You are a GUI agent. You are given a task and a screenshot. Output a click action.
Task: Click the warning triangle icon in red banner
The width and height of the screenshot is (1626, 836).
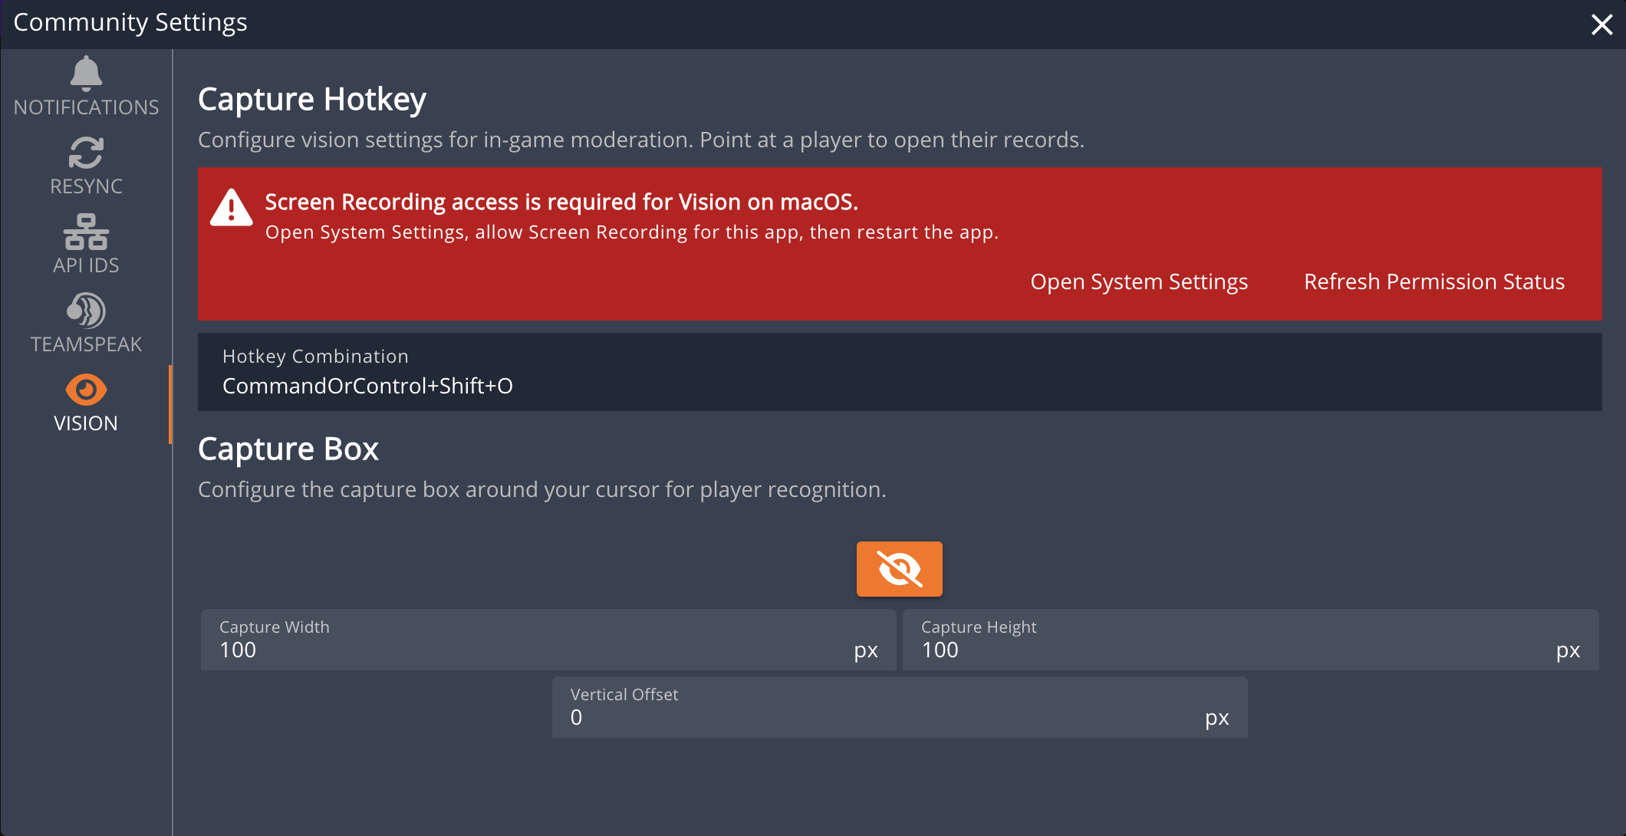click(x=231, y=208)
